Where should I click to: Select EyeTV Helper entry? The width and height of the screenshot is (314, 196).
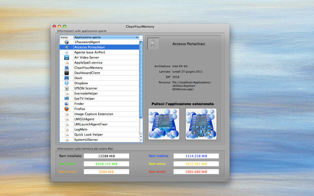(x=99, y=99)
